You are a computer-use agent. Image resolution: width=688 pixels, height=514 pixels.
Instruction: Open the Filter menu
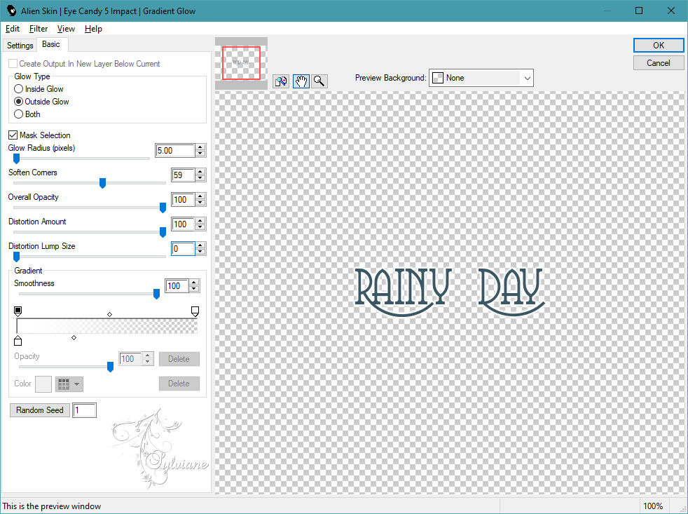[39, 29]
